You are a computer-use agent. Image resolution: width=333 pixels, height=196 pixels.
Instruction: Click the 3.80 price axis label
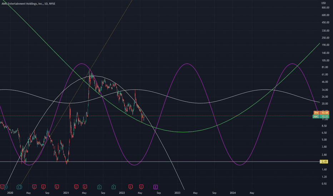click(x=324, y=147)
